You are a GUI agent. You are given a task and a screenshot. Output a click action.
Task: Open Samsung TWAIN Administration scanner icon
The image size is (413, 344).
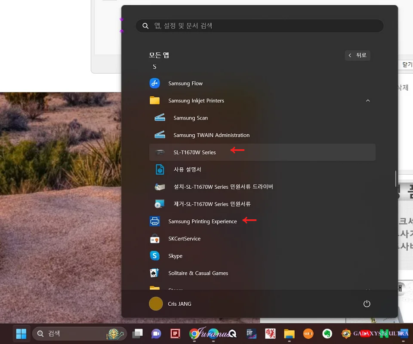pos(160,135)
